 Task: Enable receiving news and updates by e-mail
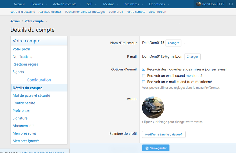(144, 69)
